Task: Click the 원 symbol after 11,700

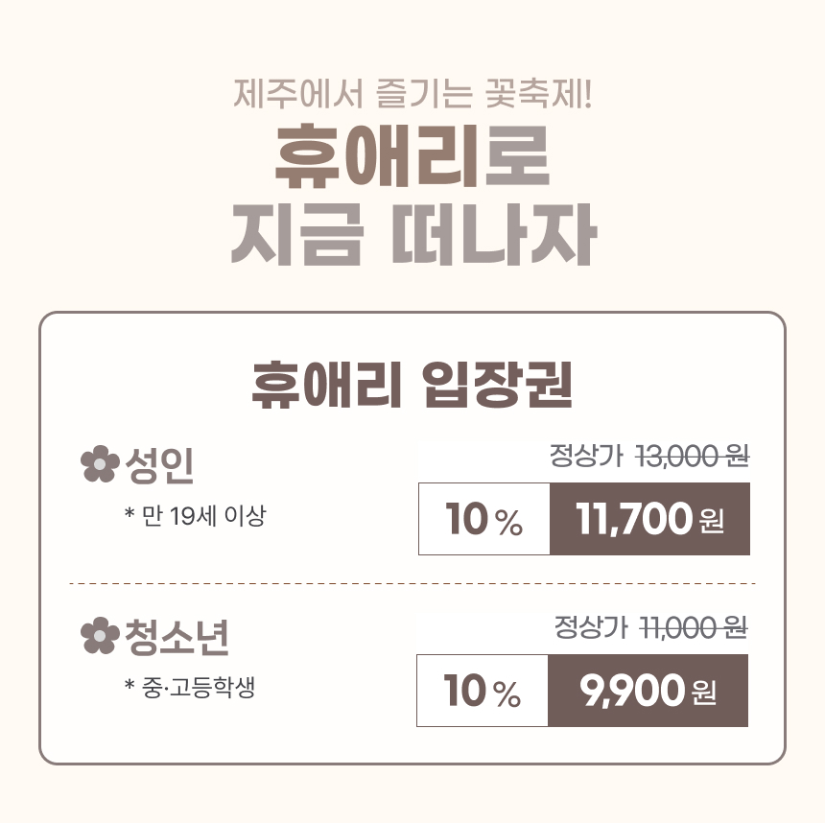Action: pos(712,522)
